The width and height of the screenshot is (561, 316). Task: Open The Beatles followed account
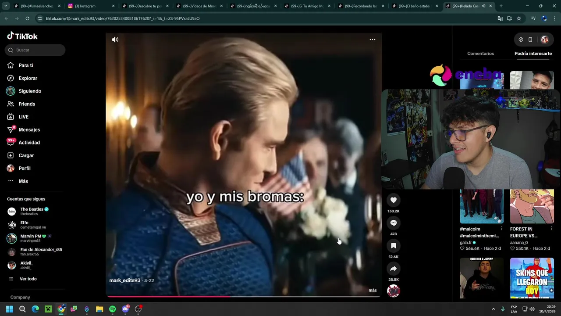34,211
